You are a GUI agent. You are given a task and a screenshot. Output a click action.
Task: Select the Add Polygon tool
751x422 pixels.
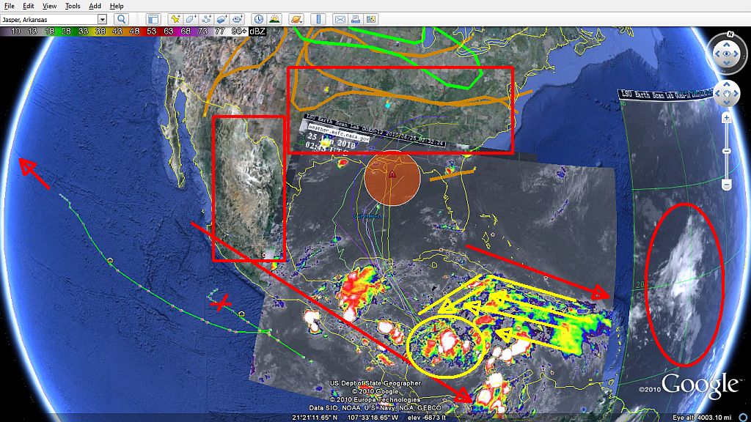191,19
